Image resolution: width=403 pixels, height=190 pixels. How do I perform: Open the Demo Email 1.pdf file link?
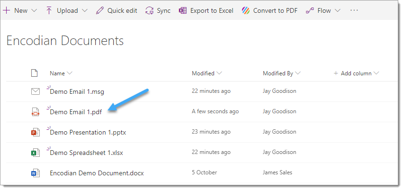point(76,112)
